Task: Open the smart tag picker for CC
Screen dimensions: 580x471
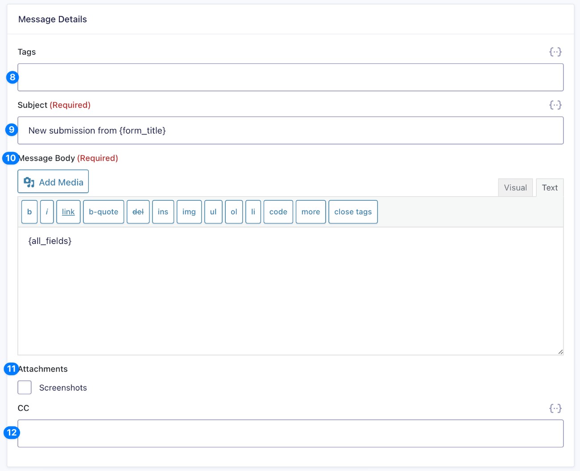Action: point(555,408)
